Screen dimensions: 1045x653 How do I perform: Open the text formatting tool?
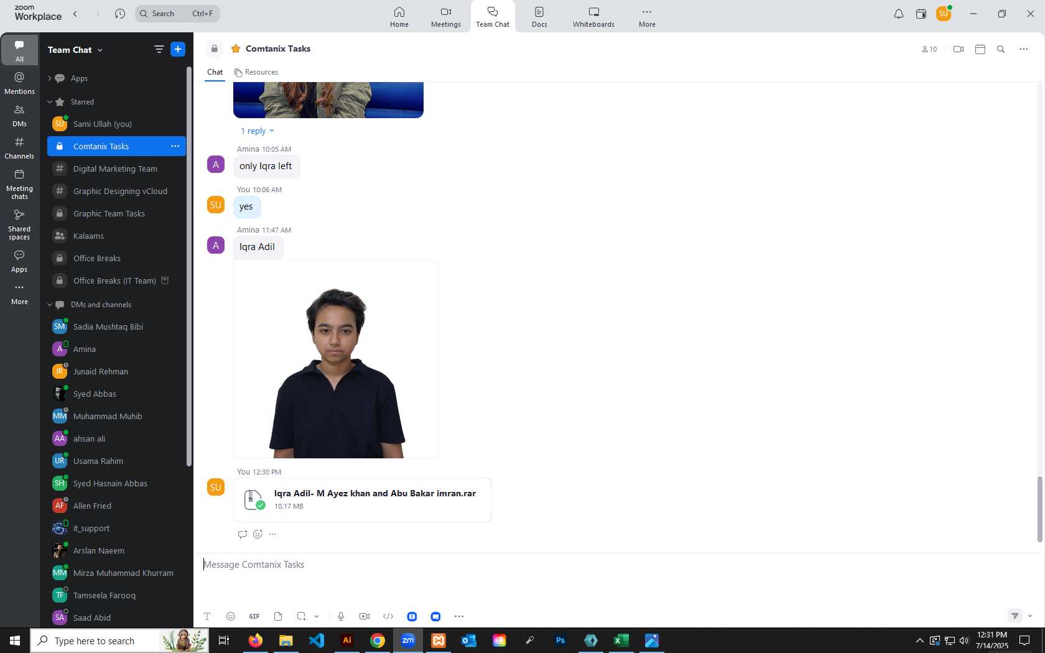pos(207,616)
